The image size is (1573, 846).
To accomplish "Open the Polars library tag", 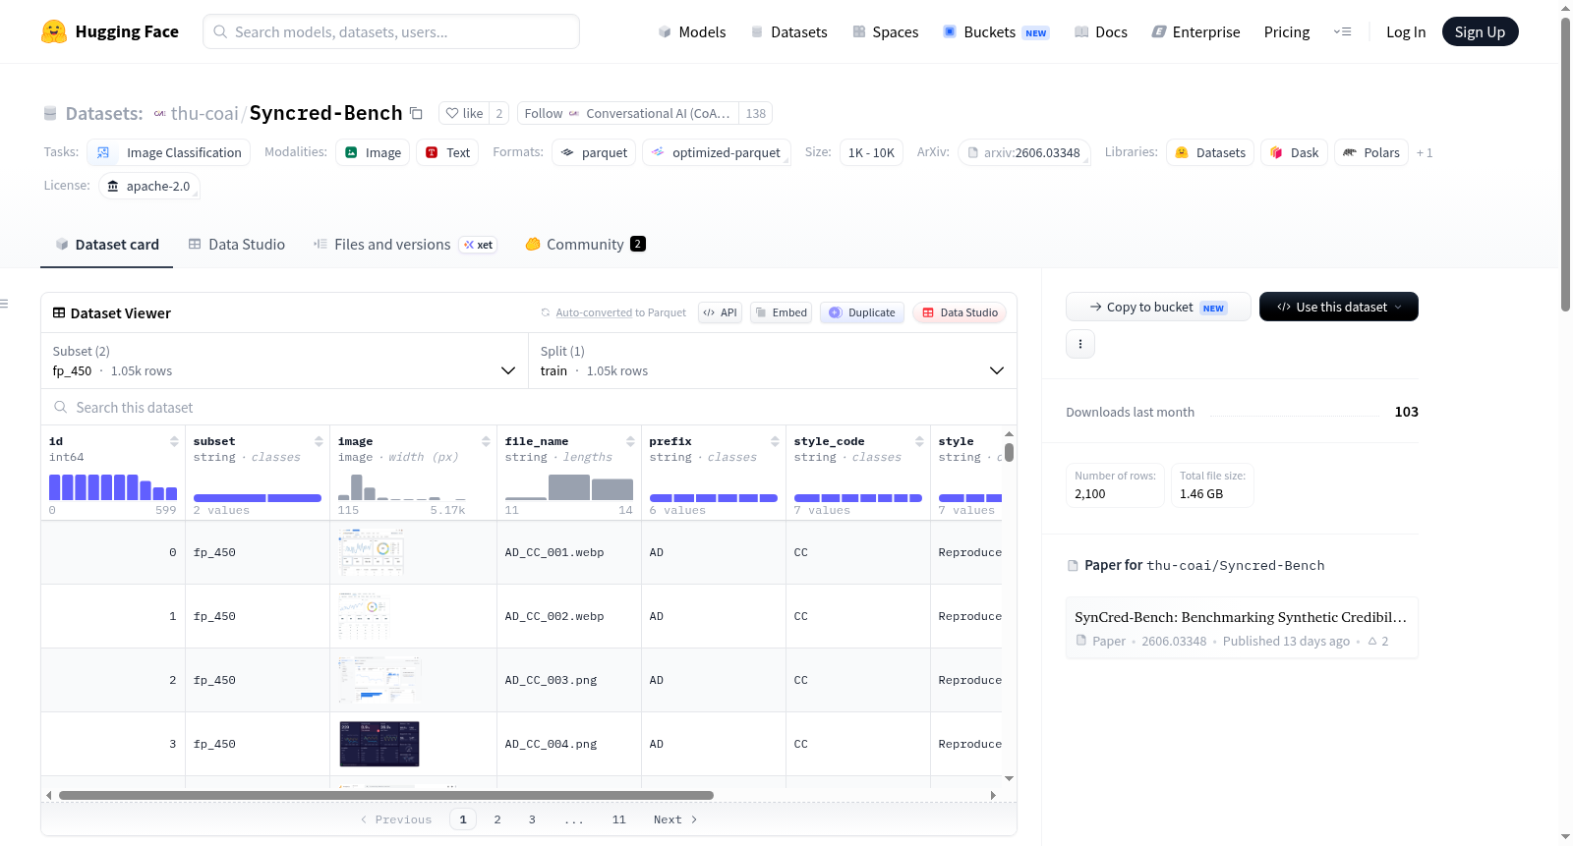I will 1371,152.
